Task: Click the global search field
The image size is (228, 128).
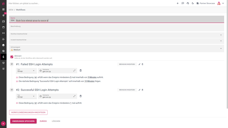Action: pos(24,3)
